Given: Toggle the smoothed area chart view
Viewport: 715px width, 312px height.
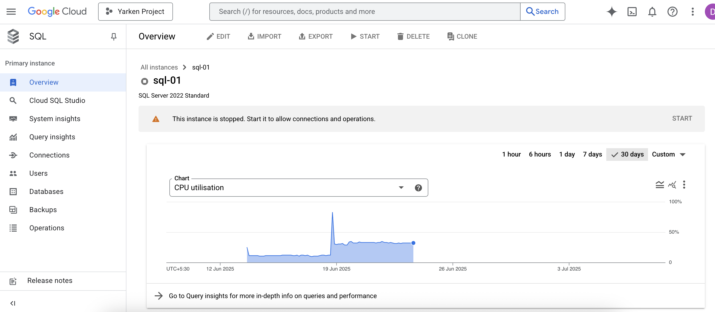Looking at the screenshot, I should tap(659, 185).
